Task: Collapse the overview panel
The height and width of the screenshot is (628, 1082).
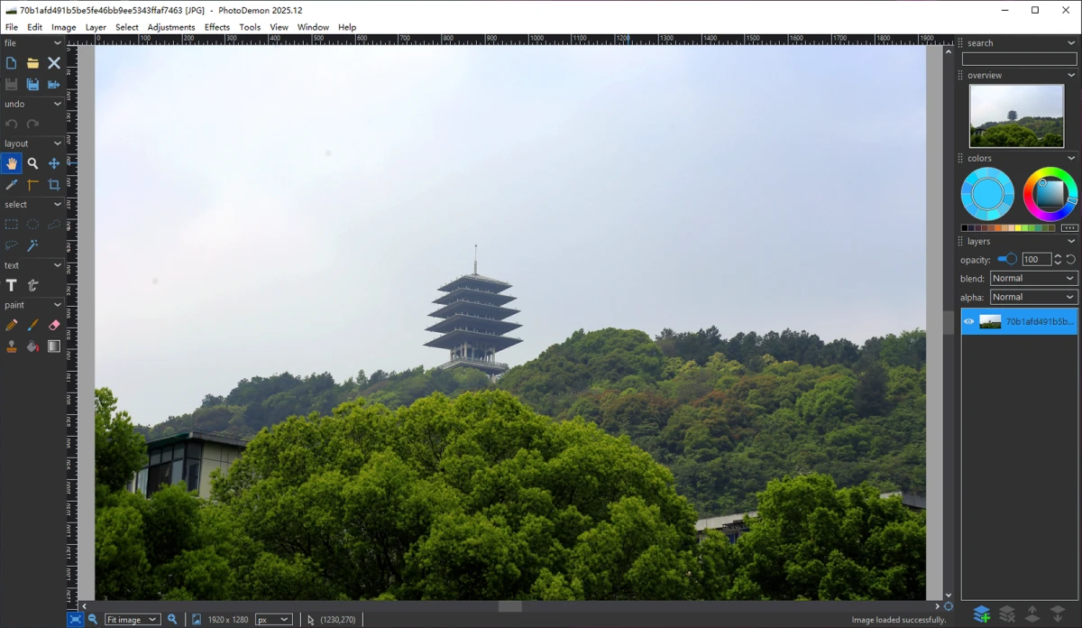Action: [1071, 76]
